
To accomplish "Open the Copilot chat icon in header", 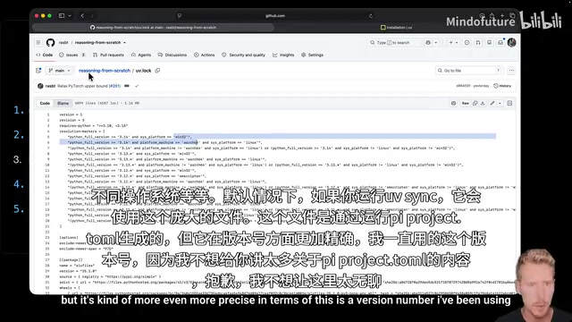I will pyautogui.click(x=428, y=43).
